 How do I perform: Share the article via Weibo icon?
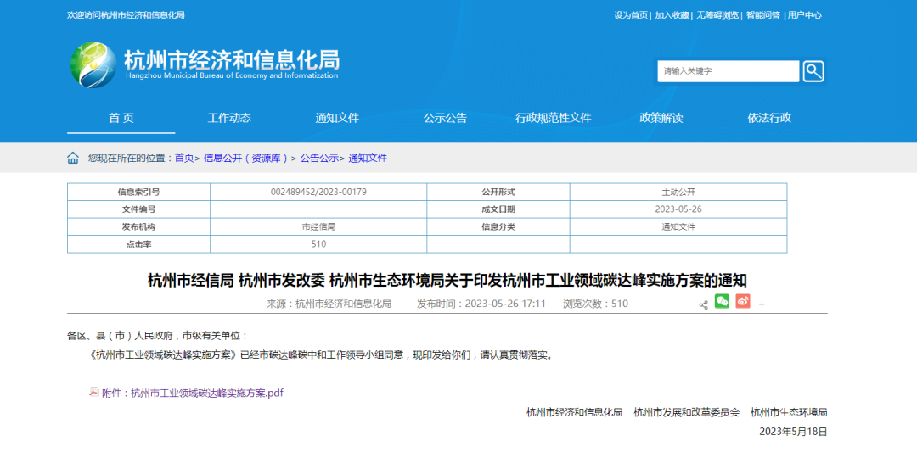[x=743, y=301]
